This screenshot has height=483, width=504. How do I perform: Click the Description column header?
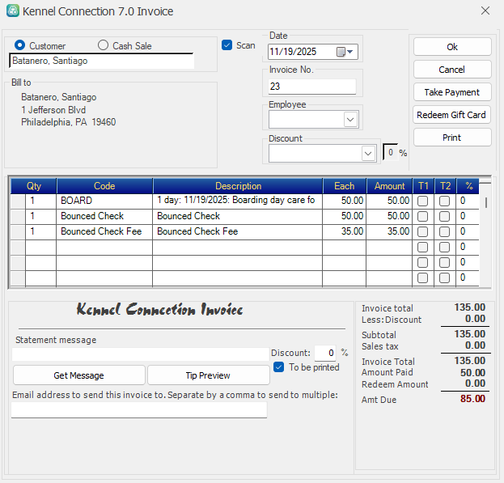click(x=238, y=186)
